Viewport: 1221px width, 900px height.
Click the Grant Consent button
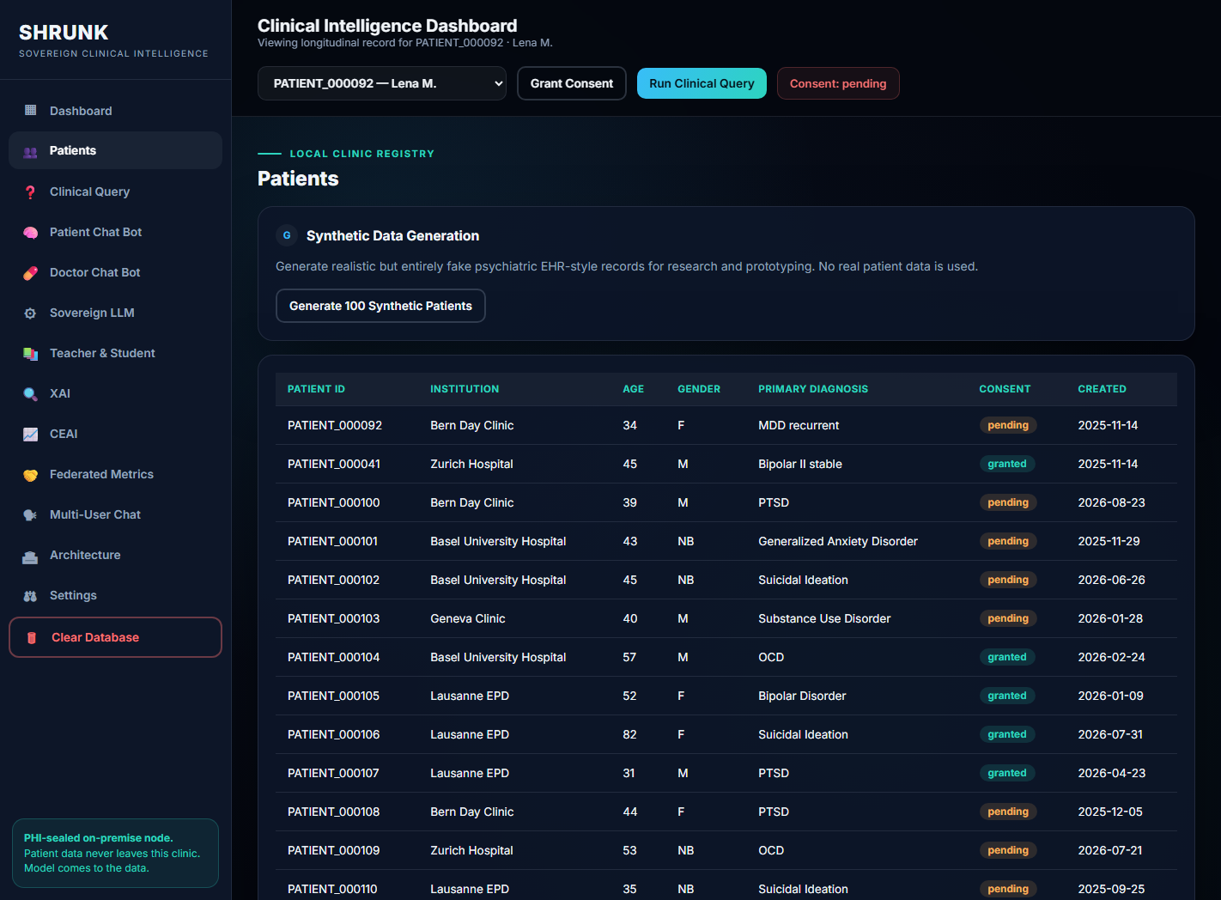(x=572, y=83)
